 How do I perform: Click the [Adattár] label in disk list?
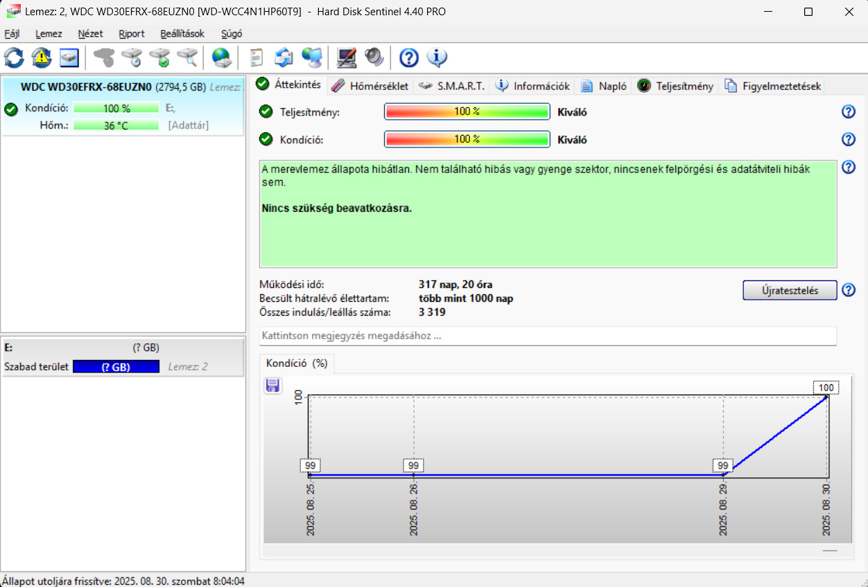click(188, 125)
